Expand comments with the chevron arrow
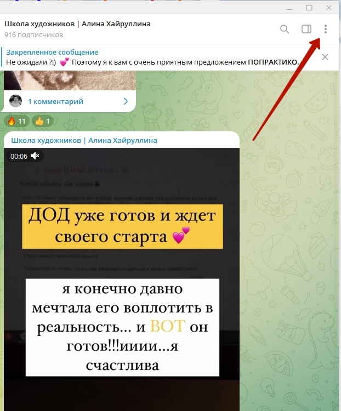The image size is (341, 411). coord(126,101)
